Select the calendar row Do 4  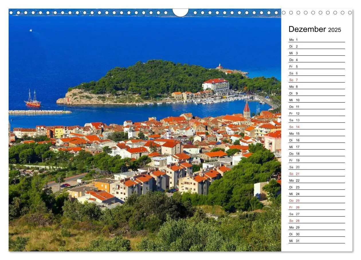317,60
